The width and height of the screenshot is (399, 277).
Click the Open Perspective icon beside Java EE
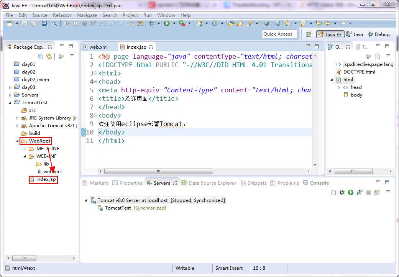click(x=309, y=34)
